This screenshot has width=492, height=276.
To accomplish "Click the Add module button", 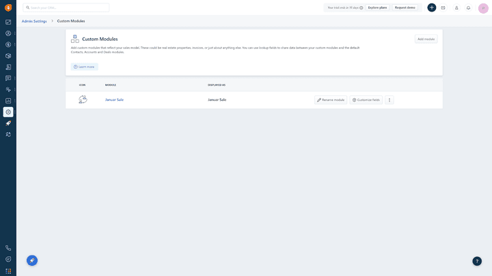I will point(426,39).
